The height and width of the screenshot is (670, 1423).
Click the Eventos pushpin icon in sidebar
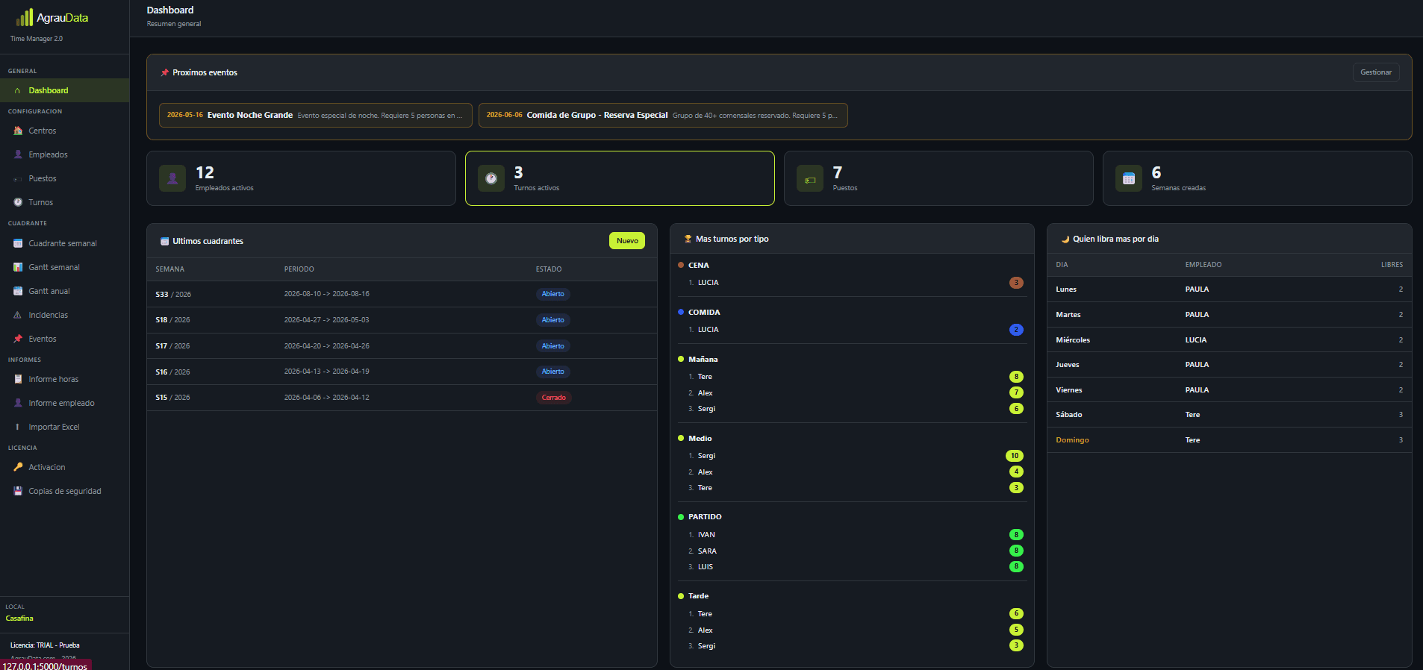[x=18, y=339]
